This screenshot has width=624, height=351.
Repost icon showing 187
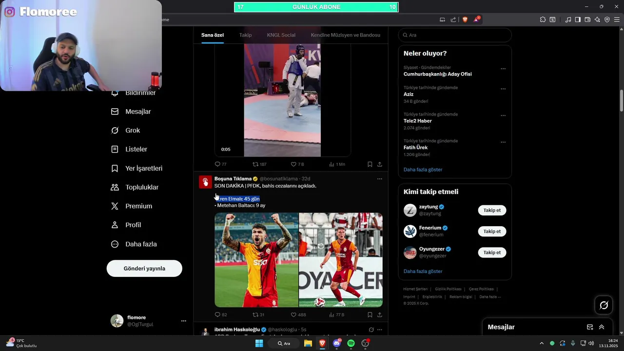point(255,164)
